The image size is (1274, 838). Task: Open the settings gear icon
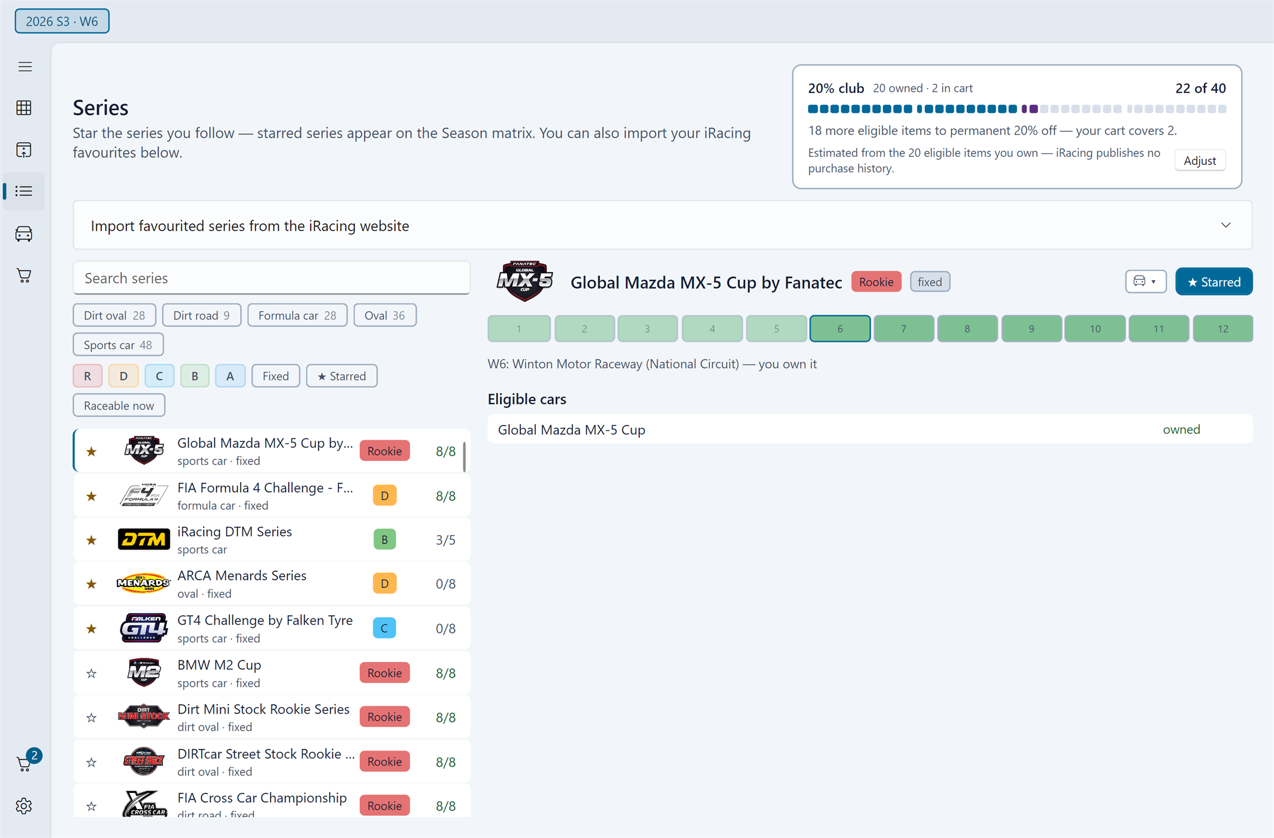click(24, 806)
